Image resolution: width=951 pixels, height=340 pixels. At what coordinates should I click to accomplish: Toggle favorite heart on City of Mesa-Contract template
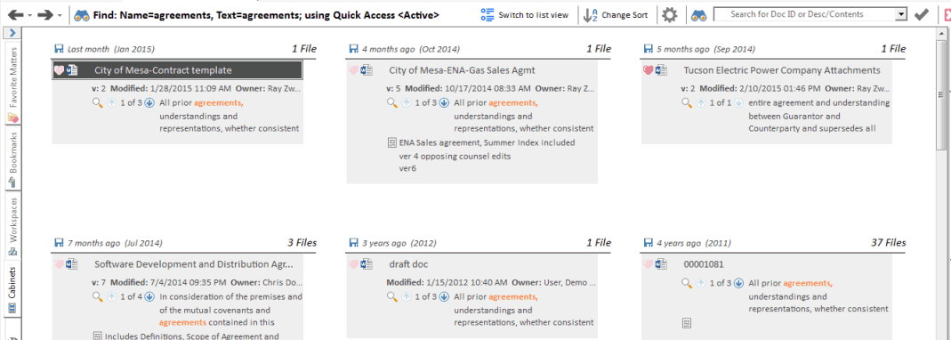pos(59,70)
